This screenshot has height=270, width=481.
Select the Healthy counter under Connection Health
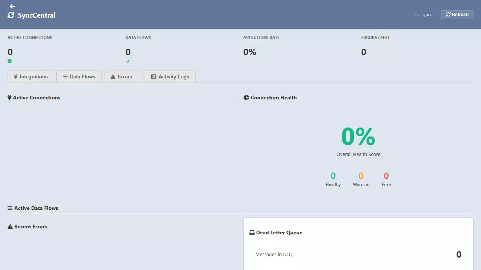coord(333,179)
